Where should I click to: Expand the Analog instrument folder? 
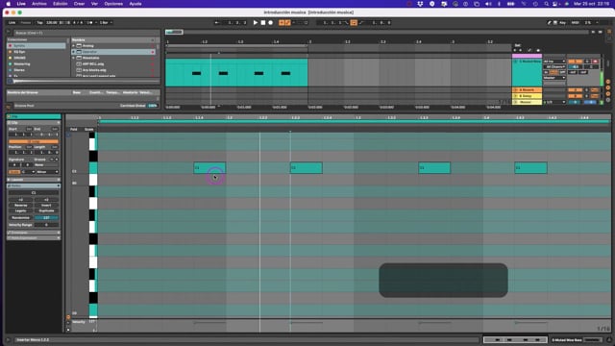[73, 46]
